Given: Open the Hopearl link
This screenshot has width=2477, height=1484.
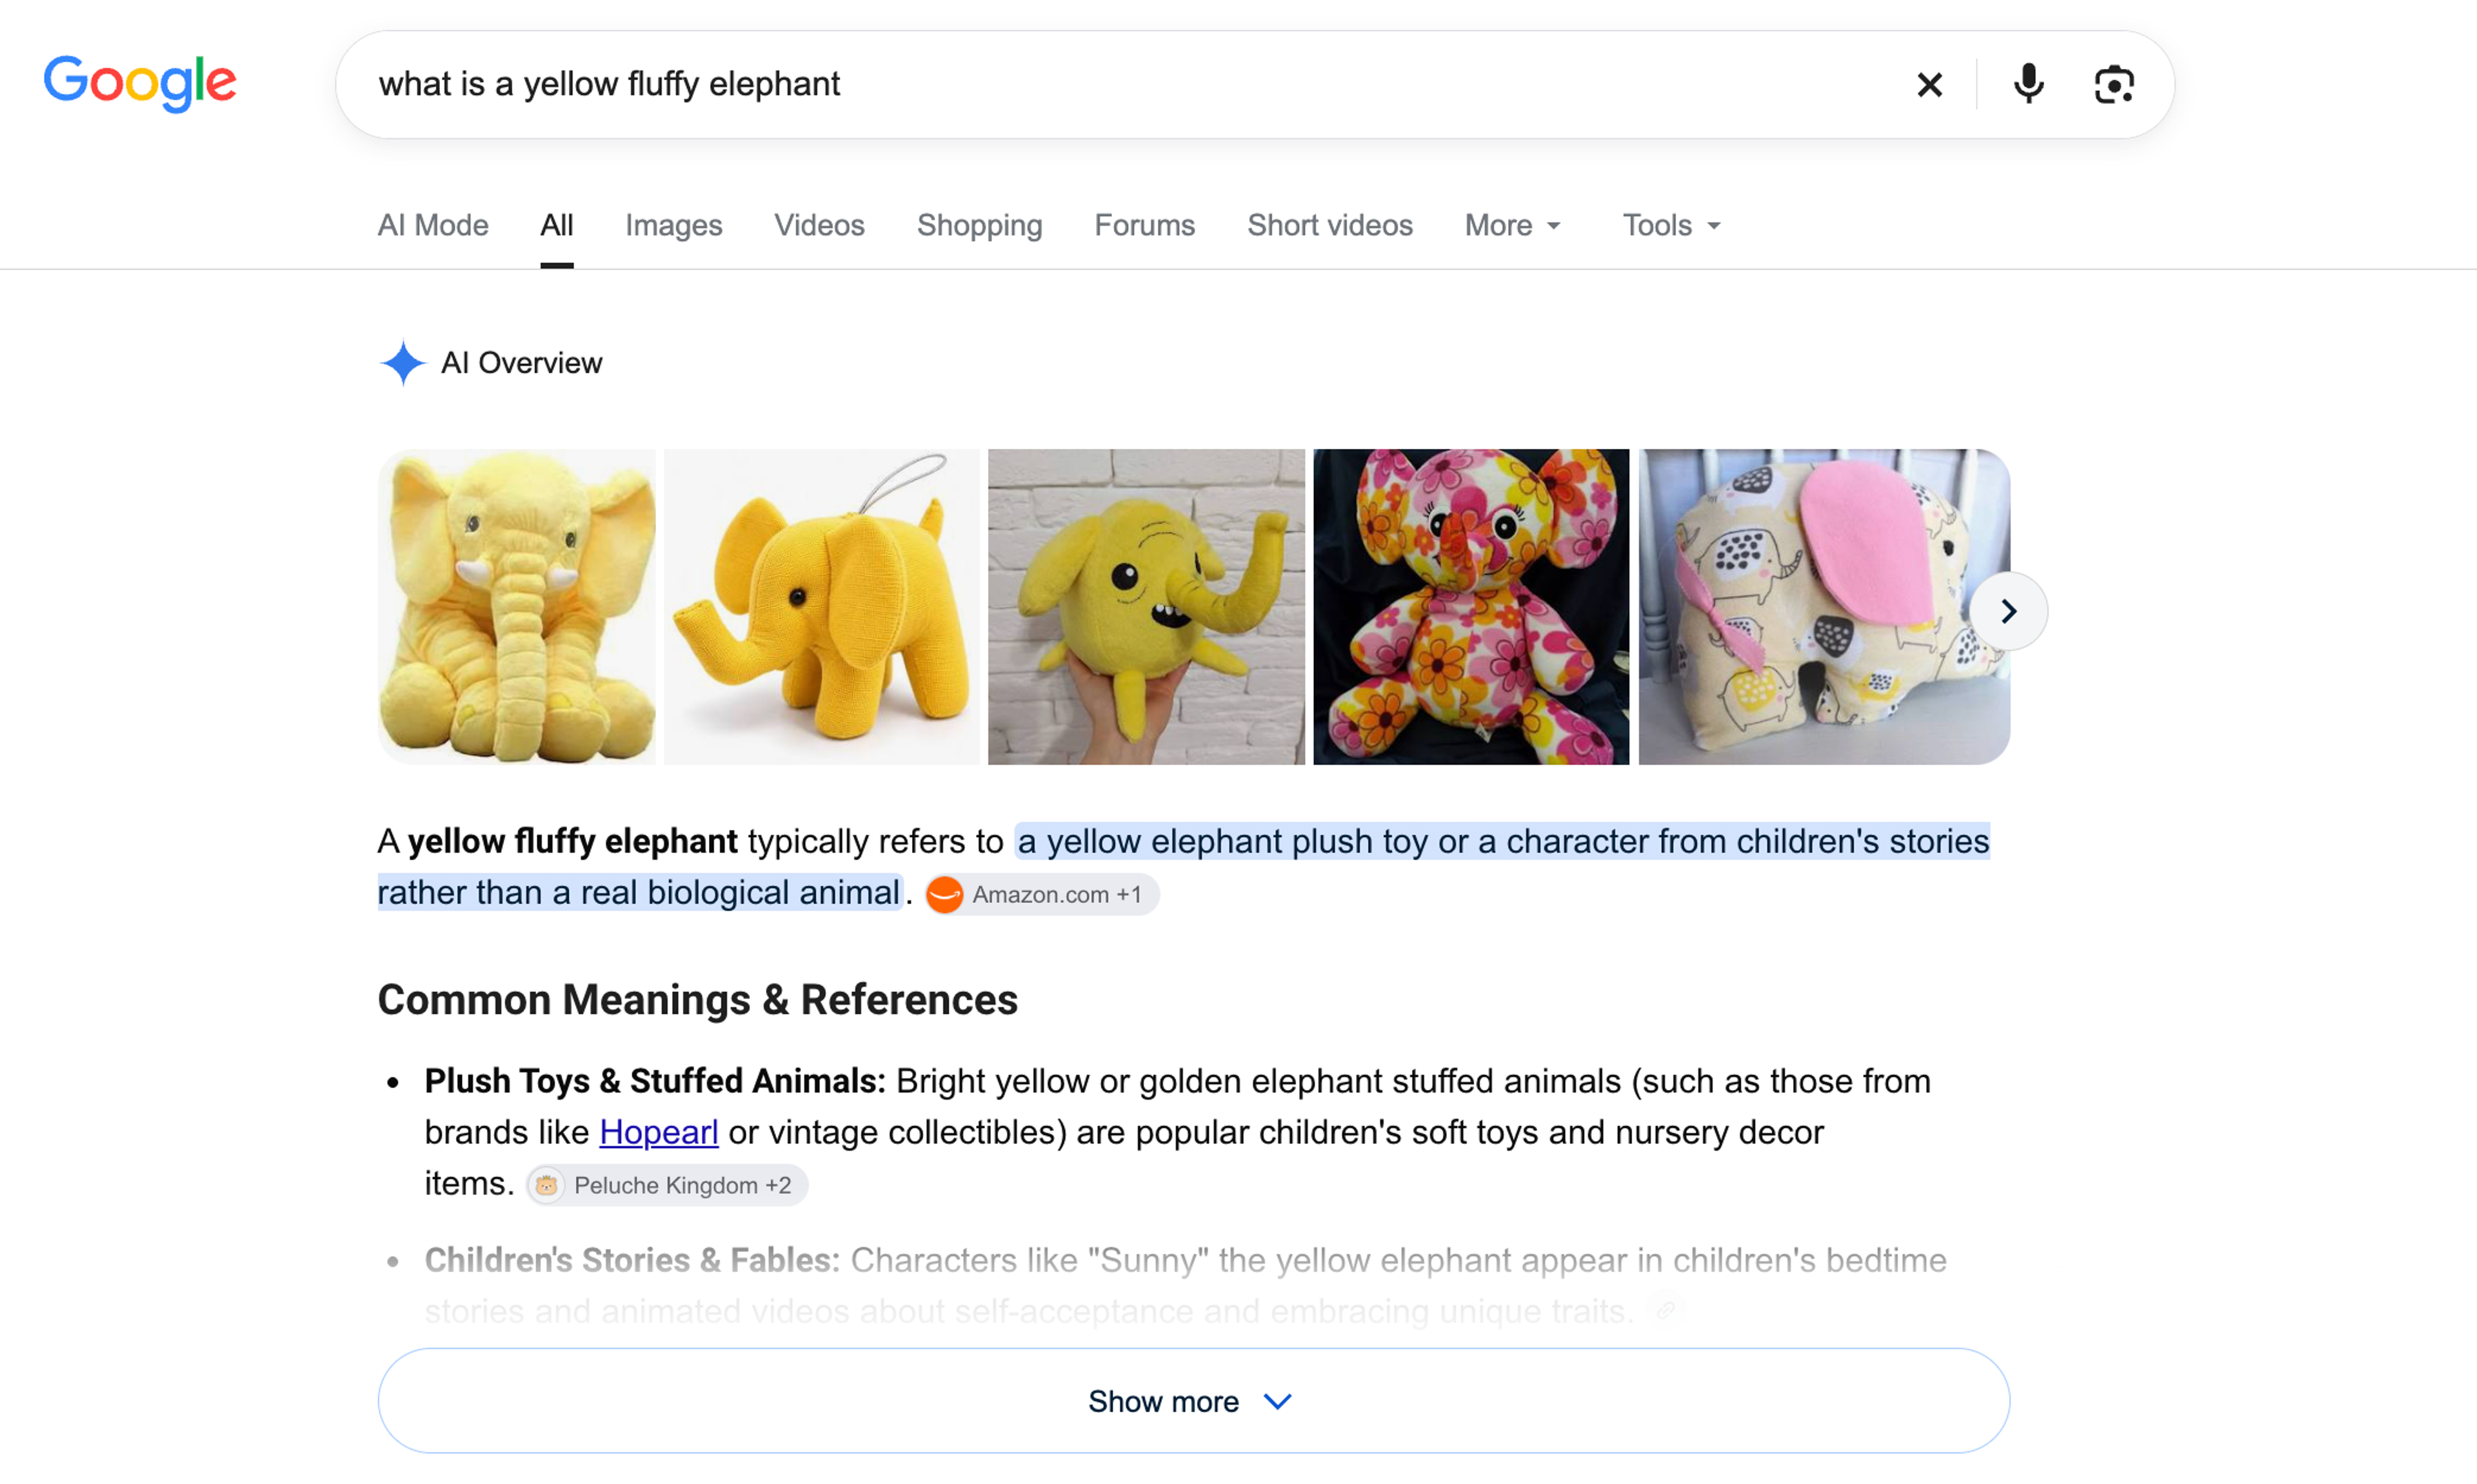Looking at the screenshot, I should (x=658, y=1132).
